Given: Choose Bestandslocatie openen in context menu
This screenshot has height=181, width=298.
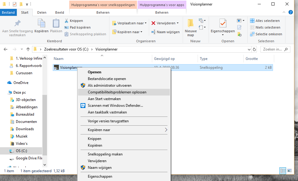Looking at the screenshot, I should (124, 79).
